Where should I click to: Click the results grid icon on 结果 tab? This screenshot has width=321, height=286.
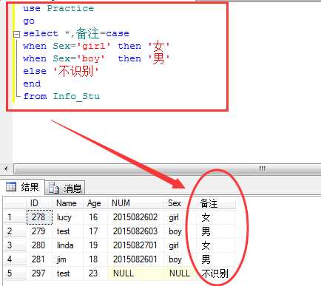tap(11, 187)
